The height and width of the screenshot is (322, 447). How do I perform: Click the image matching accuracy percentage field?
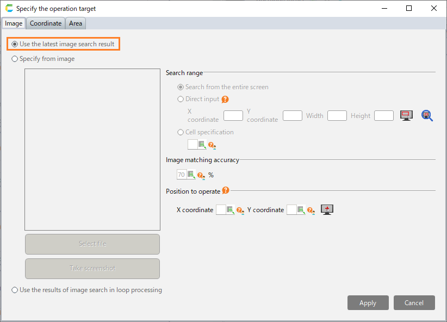181,175
